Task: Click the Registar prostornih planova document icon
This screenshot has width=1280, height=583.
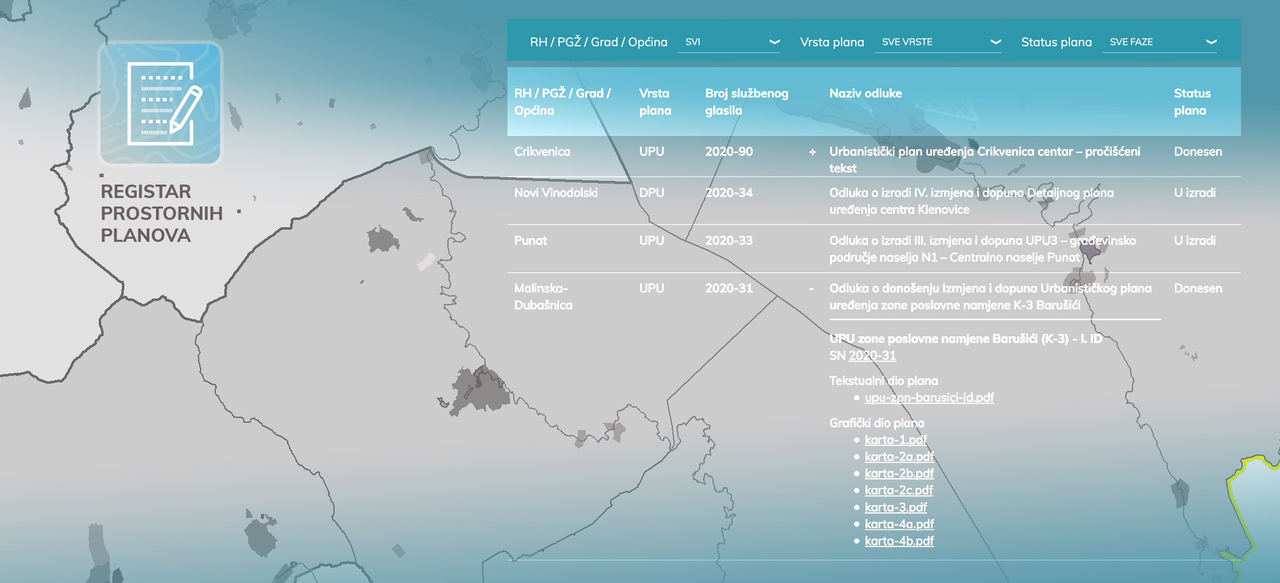Action: tap(160, 103)
